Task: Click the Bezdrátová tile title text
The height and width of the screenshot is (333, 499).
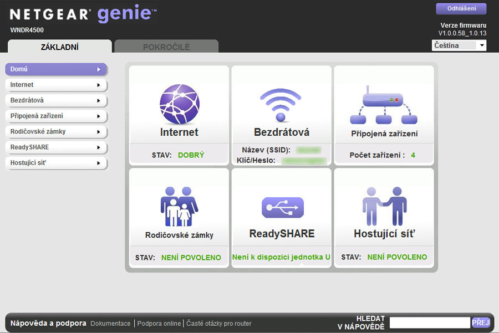Action: 282,132
